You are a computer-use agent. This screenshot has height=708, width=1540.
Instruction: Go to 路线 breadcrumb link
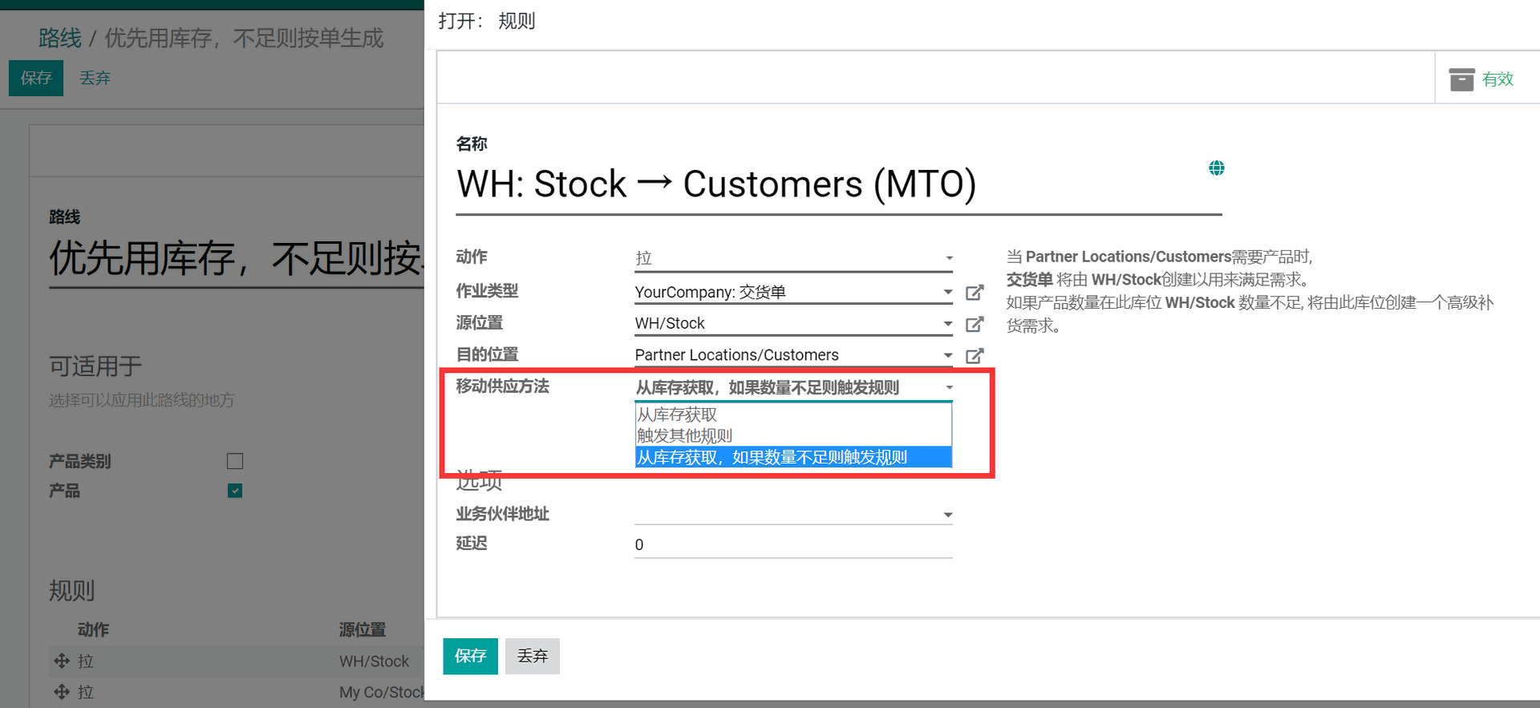tap(60, 38)
